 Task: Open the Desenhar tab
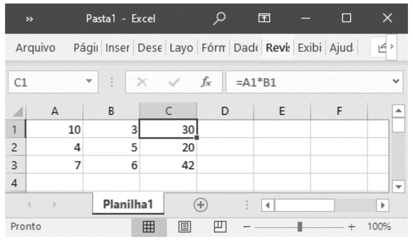pyautogui.click(x=149, y=47)
